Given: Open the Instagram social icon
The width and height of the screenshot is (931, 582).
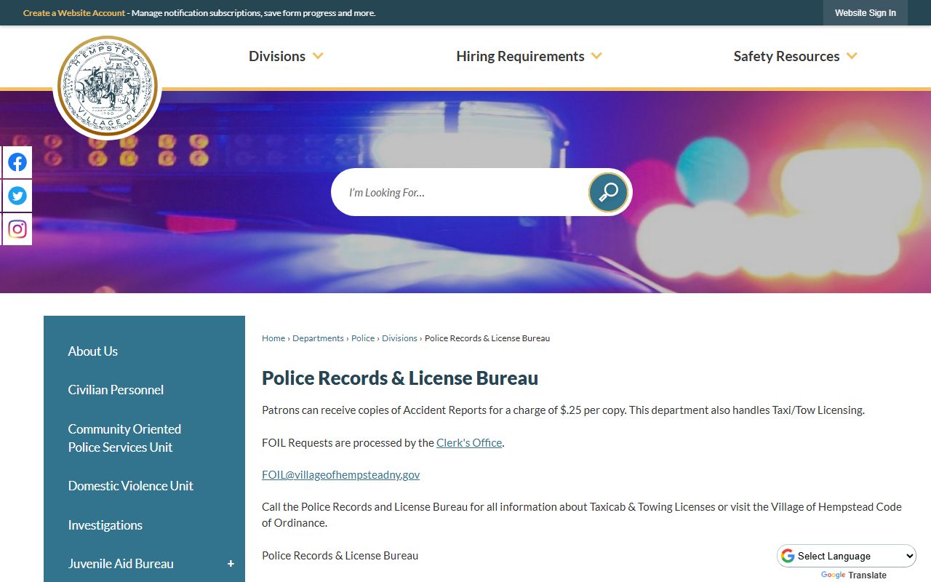Looking at the screenshot, I should point(17,229).
